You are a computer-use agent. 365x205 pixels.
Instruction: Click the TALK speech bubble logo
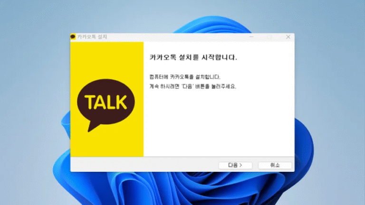(106, 102)
